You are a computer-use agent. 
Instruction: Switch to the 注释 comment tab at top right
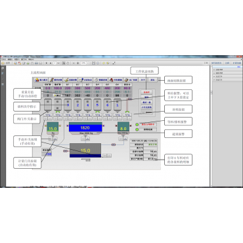(x=227, y=63)
